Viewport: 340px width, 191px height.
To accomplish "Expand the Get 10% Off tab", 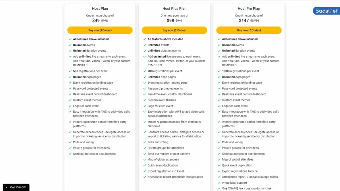I will pos(16,187).
